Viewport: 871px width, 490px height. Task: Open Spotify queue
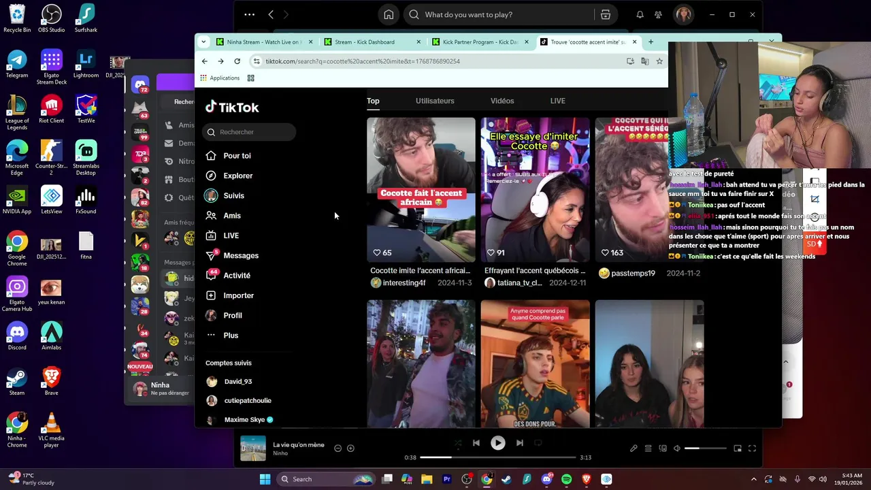click(648, 448)
